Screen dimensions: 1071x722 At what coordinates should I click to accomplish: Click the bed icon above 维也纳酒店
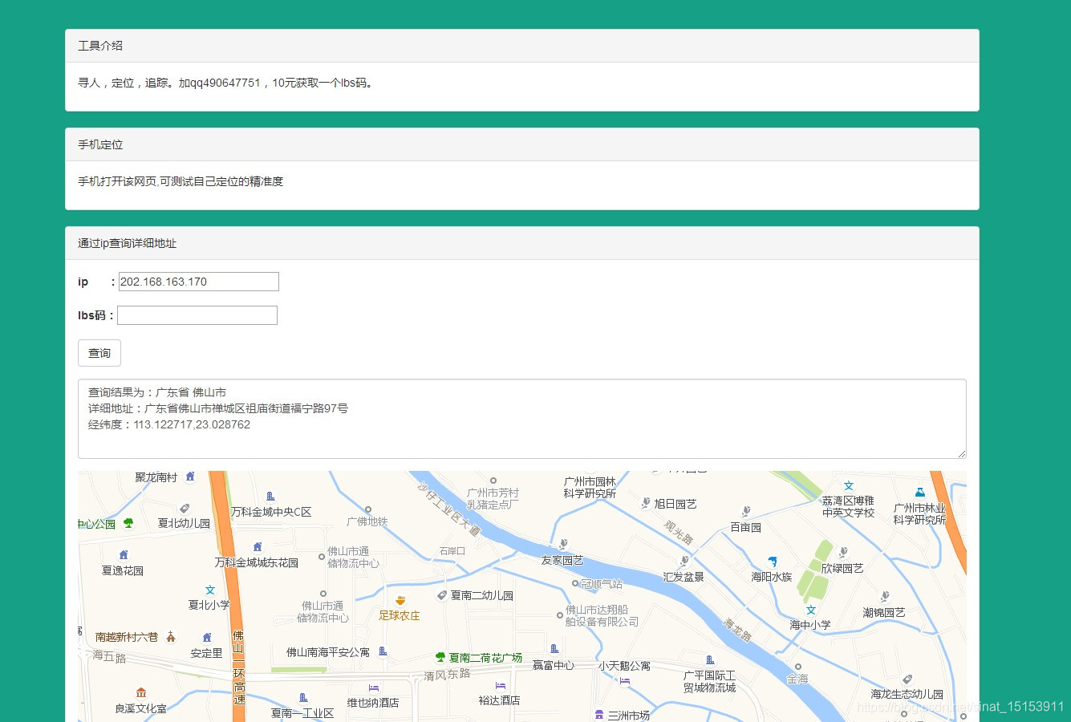[374, 688]
